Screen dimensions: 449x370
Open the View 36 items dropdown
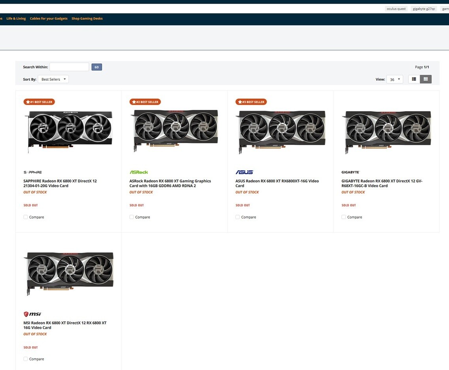click(394, 79)
